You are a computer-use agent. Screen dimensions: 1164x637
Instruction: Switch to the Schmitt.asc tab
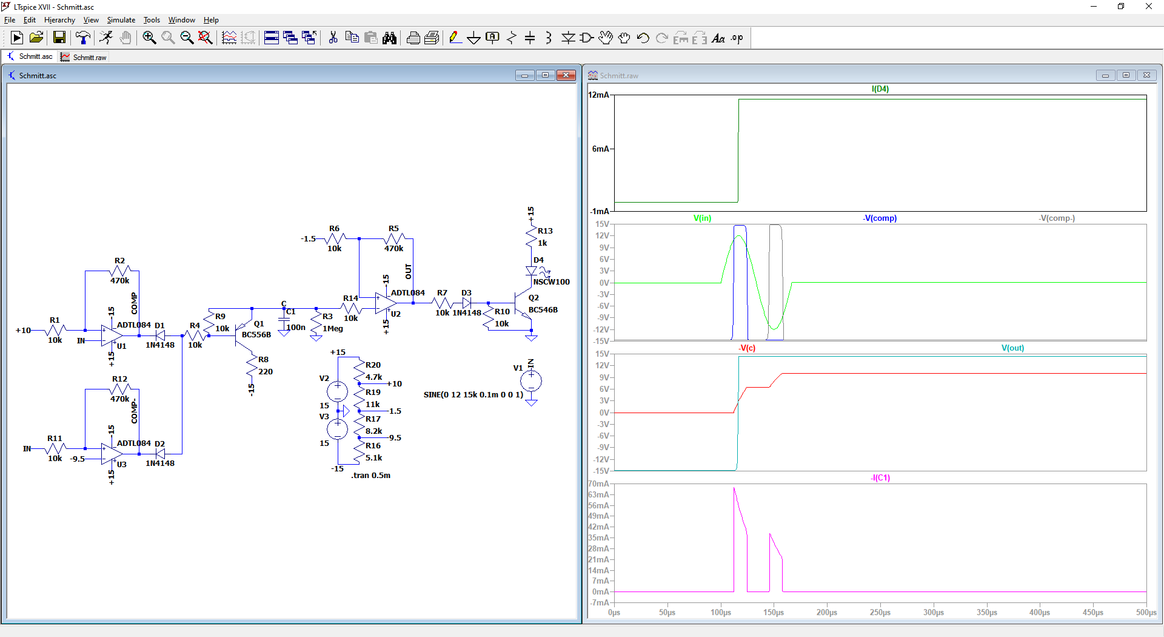click(x=30, y=56)
